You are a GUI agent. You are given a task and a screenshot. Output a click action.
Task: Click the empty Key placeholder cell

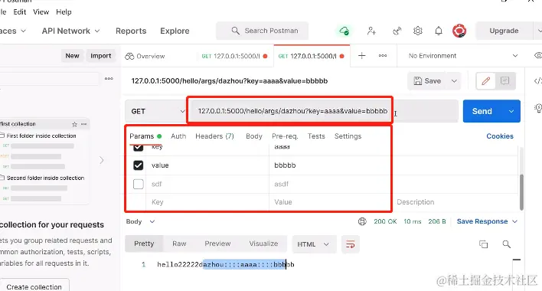[207, 202]
